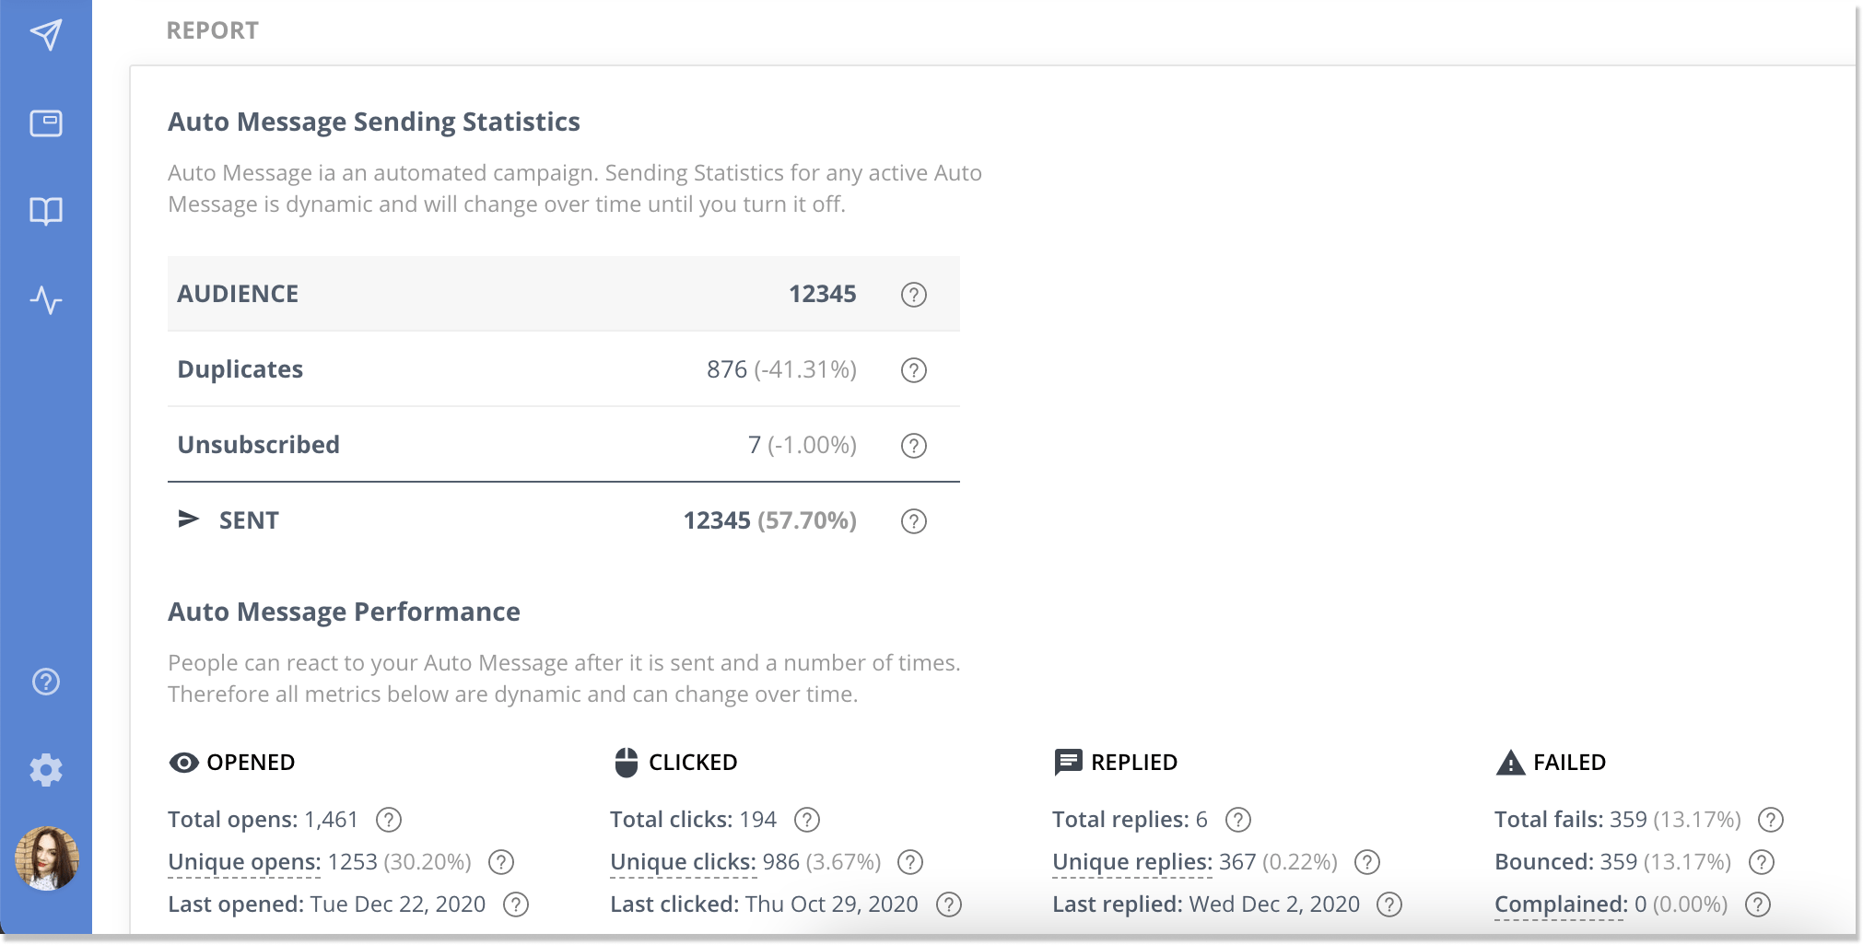Click Last clicked: Thu Oct 29, 2020
The height and width of the screenshot is (945, 1863).
pyautogui.click(x=764, y=904)
